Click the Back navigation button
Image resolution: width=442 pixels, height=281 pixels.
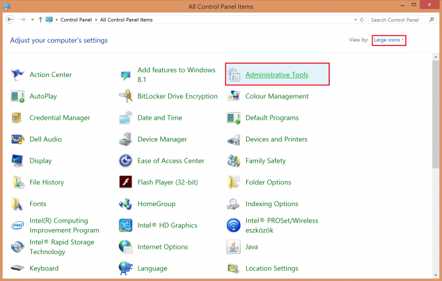[x=10, y=19]
